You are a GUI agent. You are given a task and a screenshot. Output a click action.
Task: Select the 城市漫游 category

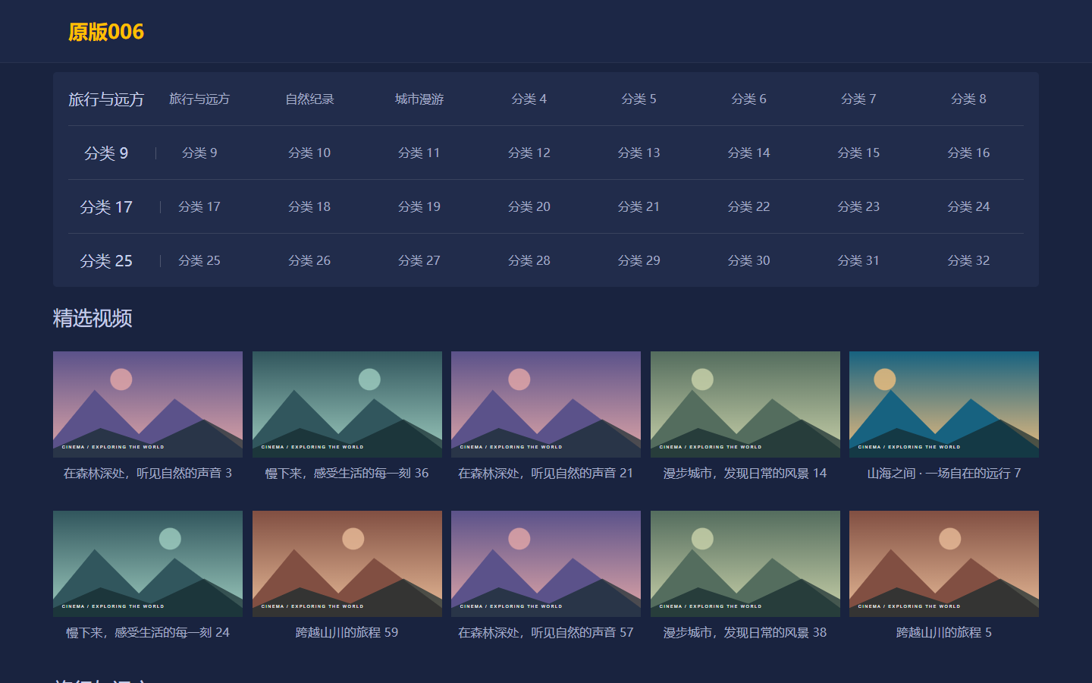click(x=419, y=99)
